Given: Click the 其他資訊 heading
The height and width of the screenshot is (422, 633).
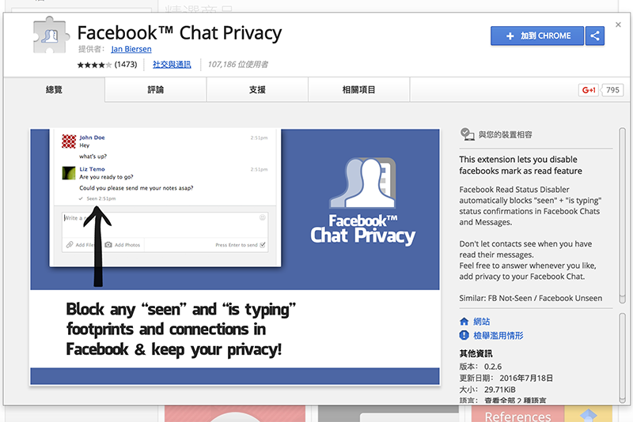Looking at the screenshot, I should (x=476, y=353).
